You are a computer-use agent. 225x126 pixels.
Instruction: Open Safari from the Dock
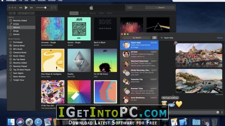[38, 122]
